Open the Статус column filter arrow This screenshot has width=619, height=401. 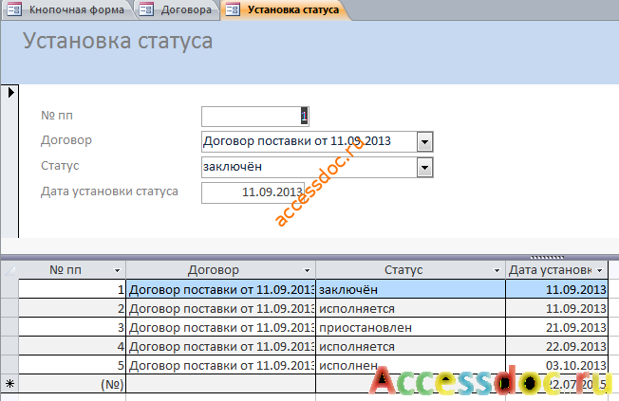coord(497,270)
